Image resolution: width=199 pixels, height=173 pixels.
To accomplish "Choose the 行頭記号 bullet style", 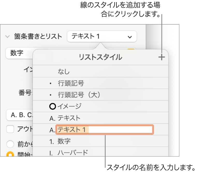I will pos(100,83).
